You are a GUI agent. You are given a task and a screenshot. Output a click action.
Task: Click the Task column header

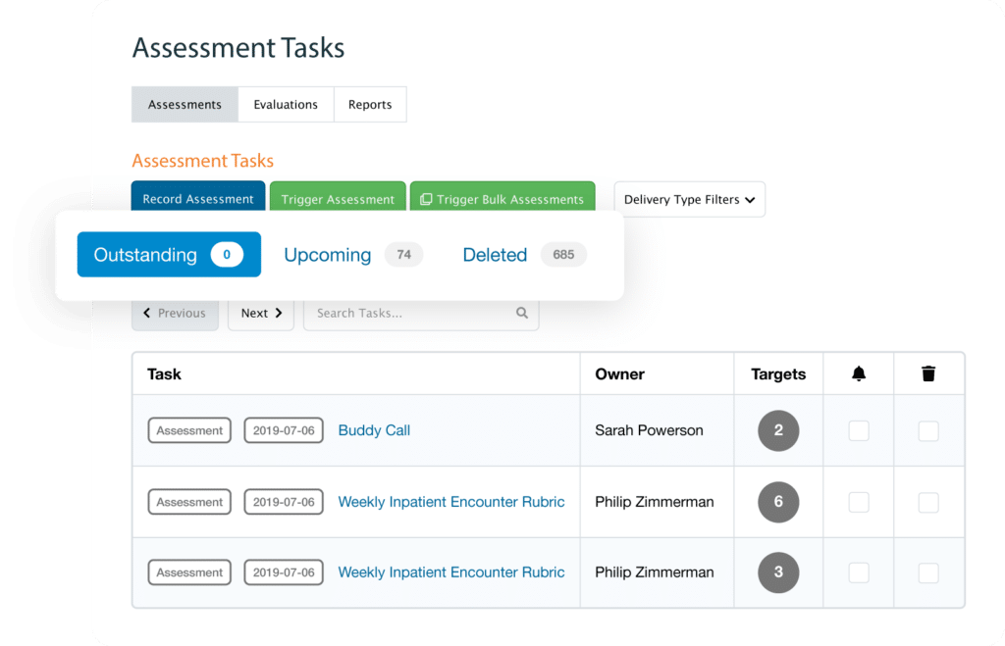click(x=164, y=373)
